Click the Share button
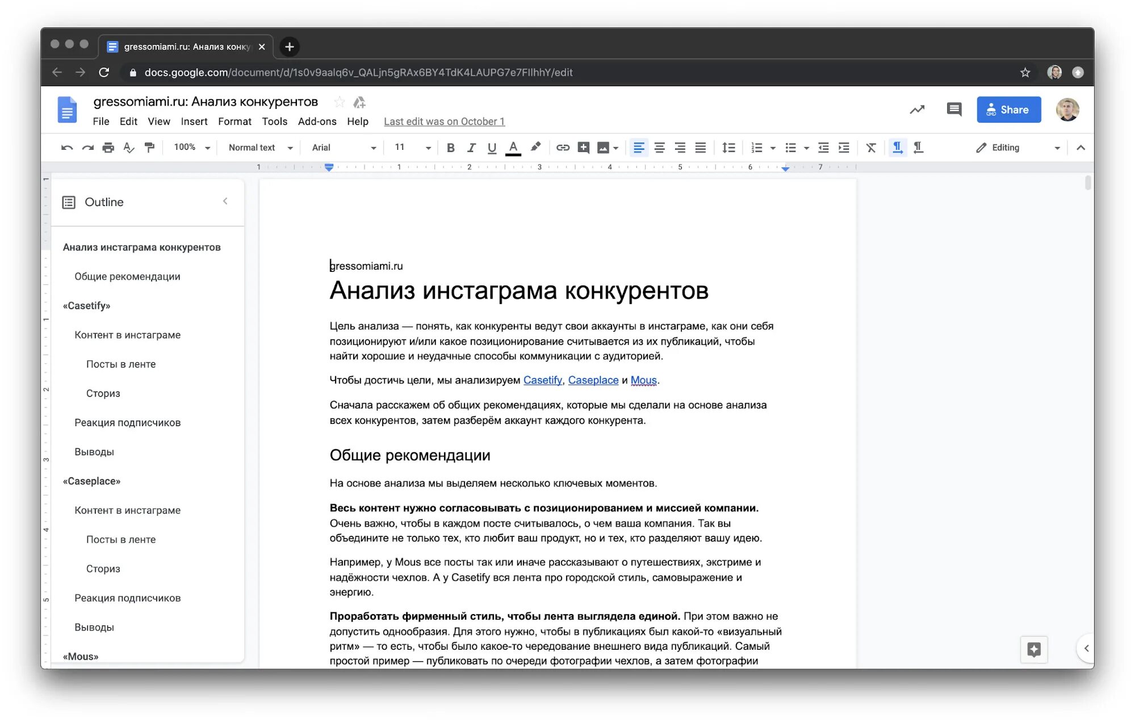The height and width of the screenshot is (723, 1135). pyautogui.click(x=1009, y=109)
